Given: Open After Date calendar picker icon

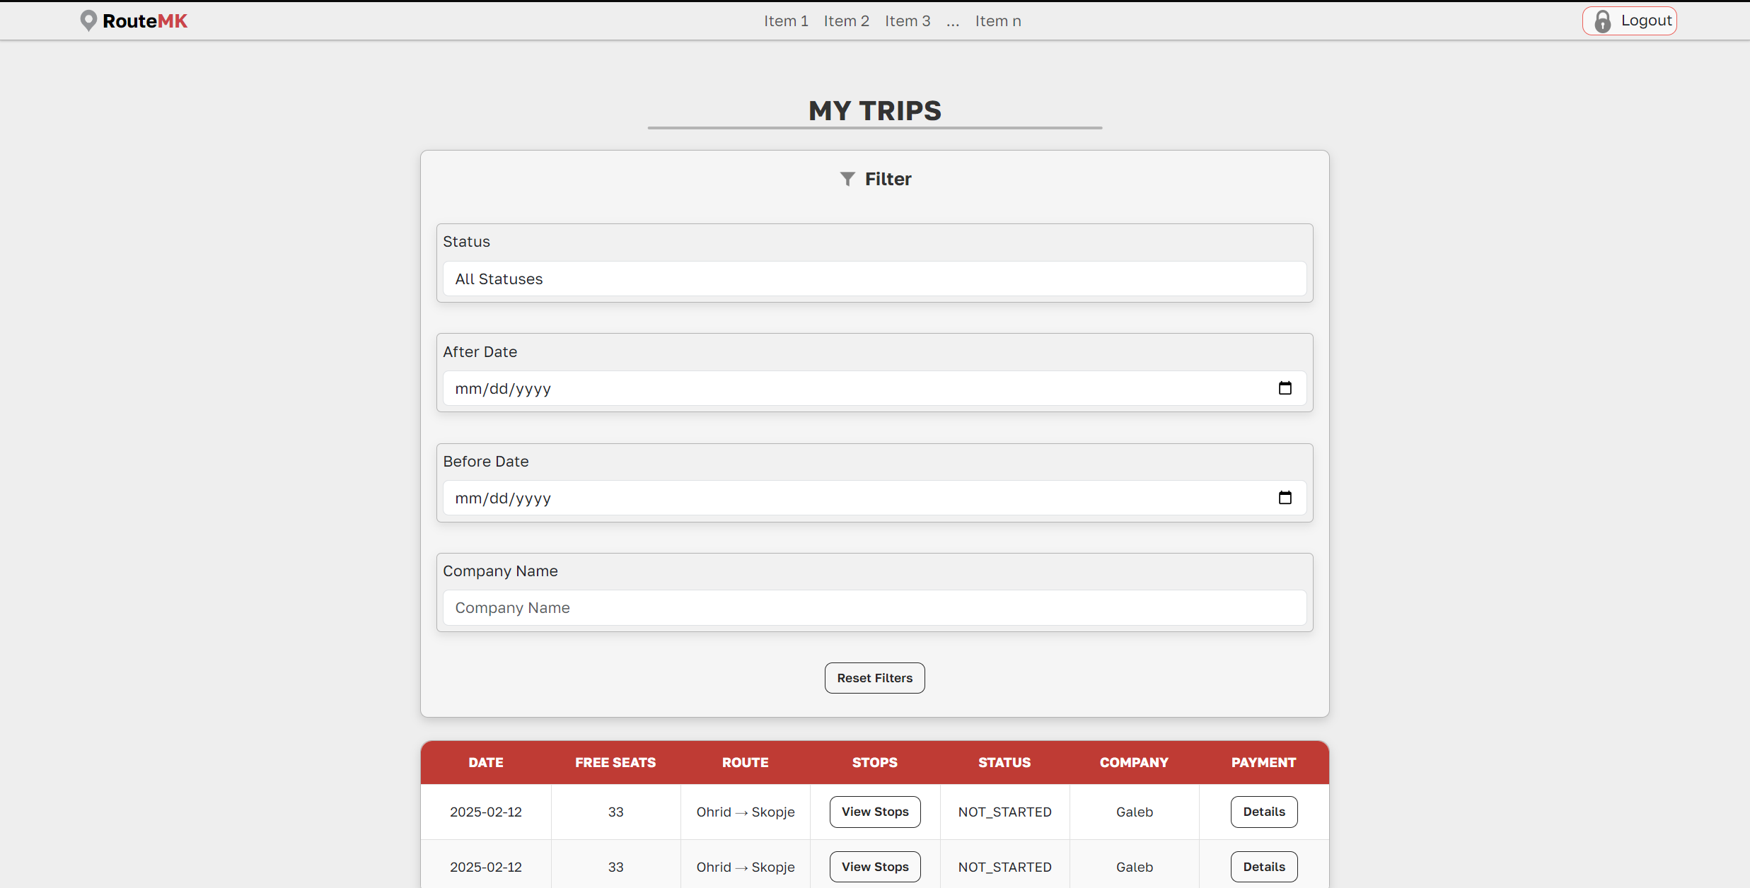Looking at the screenshot, I should (1285, 388).
